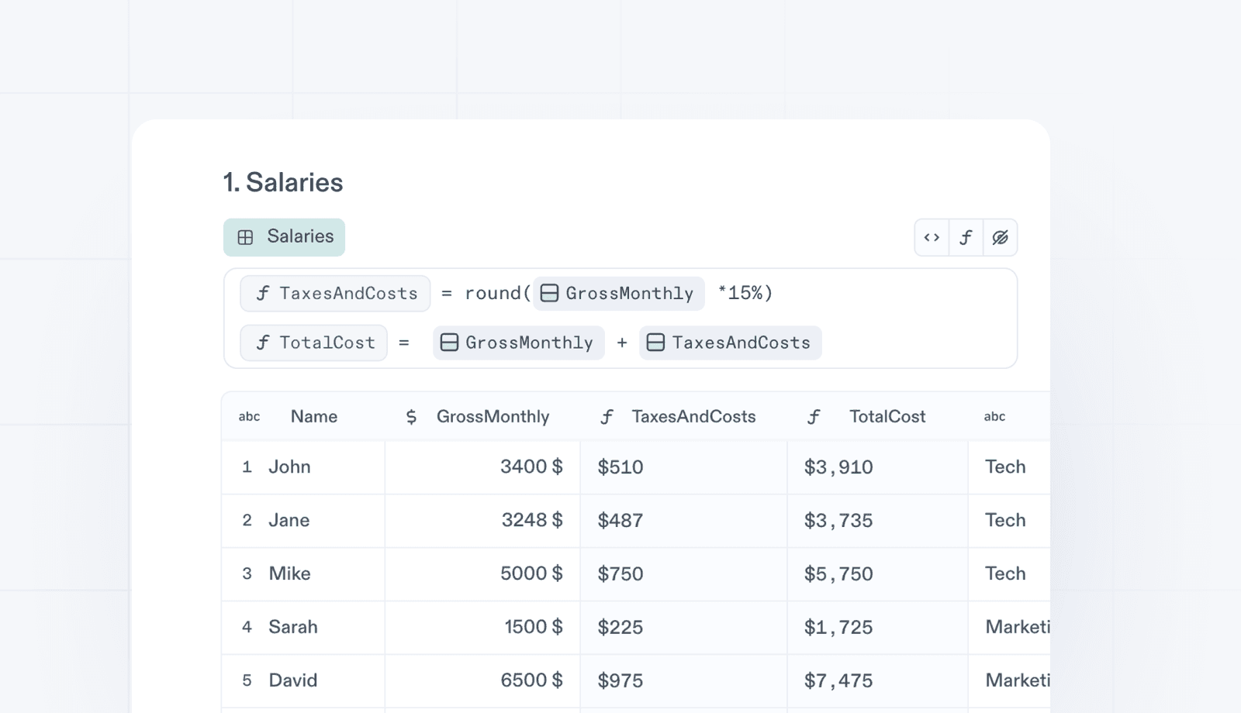Screen dimensions: 1241x713
Task: Click the TaxesAndCosts column header label
Action: pyautogui.click(x=693, y=417)
